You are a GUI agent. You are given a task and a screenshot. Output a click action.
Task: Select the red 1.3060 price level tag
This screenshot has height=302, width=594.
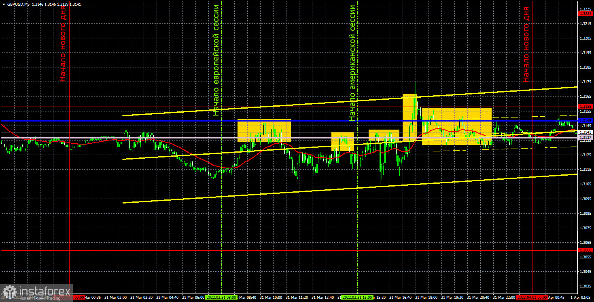586,250
